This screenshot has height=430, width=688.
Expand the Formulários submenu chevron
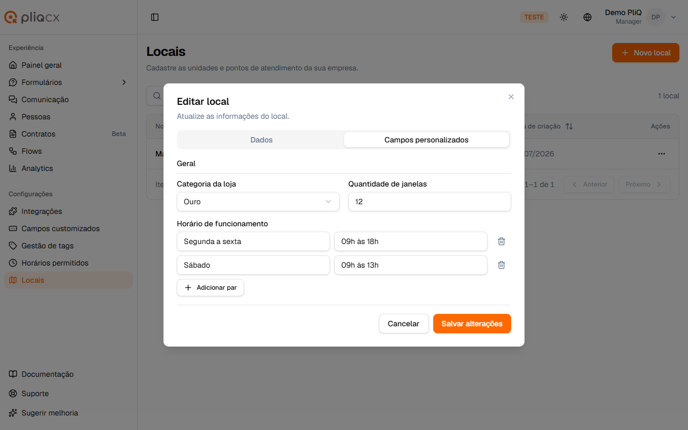(124, 82)
